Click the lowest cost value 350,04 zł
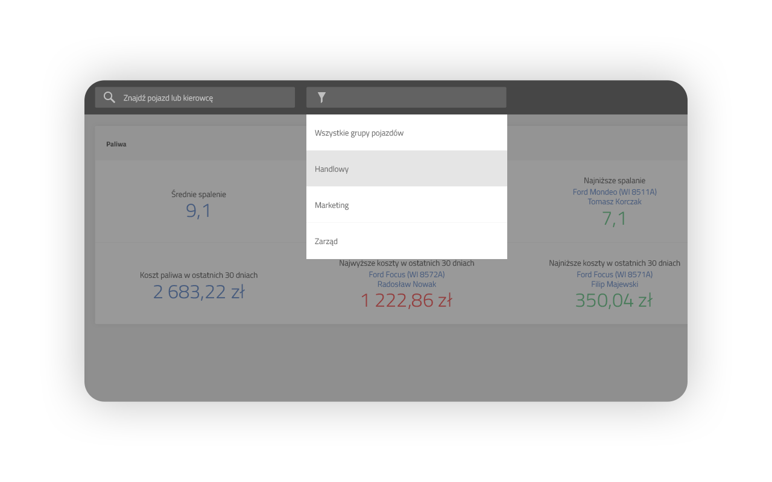The height and width of the screenshot is (482, 772). (614, 300)
